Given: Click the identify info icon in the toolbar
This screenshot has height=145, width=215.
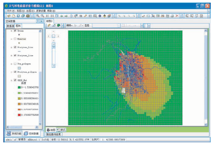Looking at the screenshot, I should pyautogui.click(x=100, y=16).
